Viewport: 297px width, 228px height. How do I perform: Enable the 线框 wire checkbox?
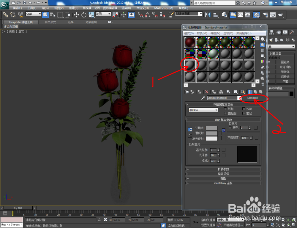click(x=225, y=109)
